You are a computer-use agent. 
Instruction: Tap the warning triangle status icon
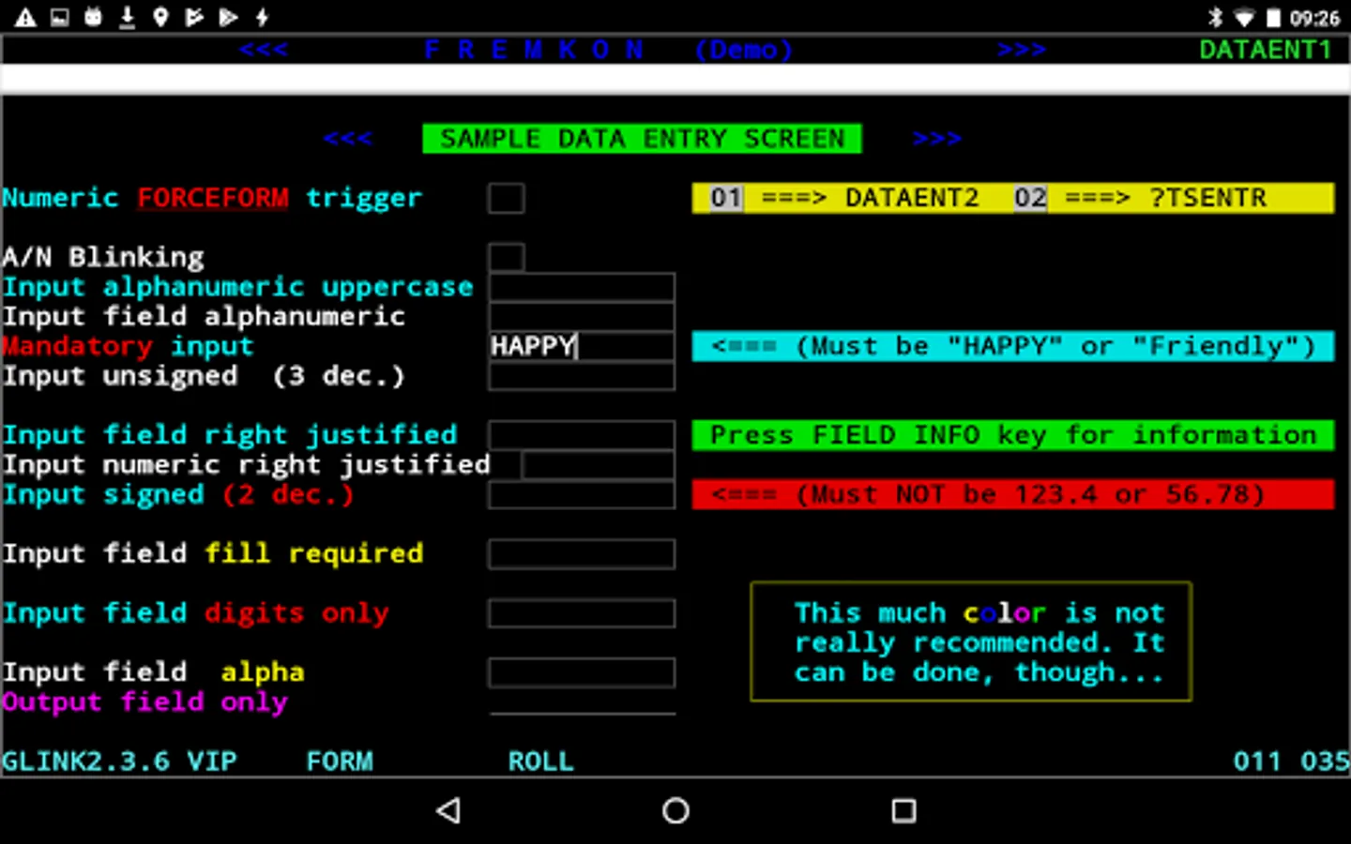[25, 17]
